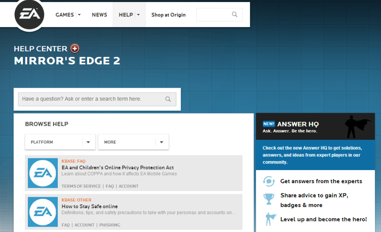Click the ACCOUNT tag under Stay Safe online
The height and width of the screenshot is (232, 381).
pyautogui.click(x=84, y=225)
